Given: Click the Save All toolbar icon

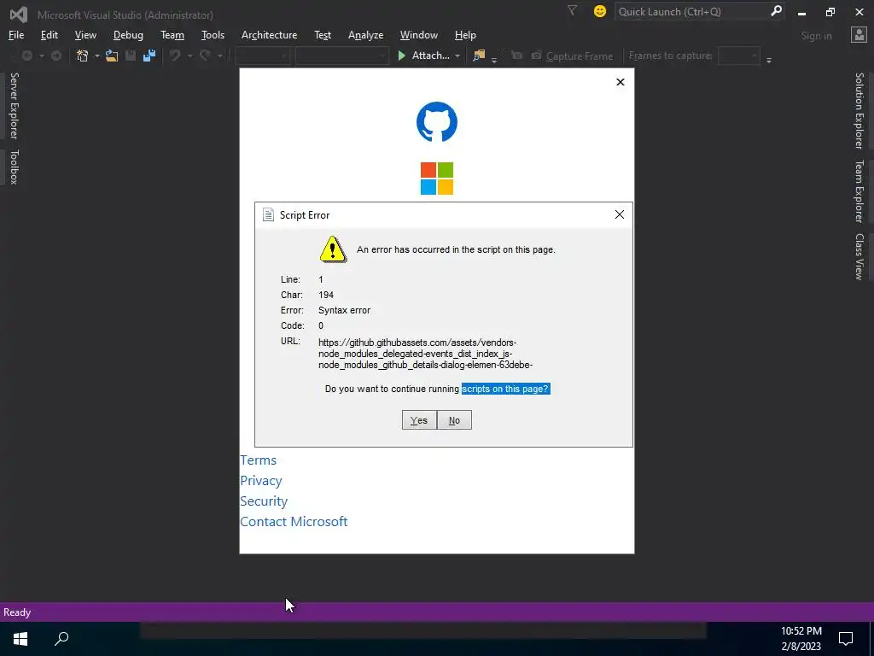Looking at the screenshot, I should point(149,56).
